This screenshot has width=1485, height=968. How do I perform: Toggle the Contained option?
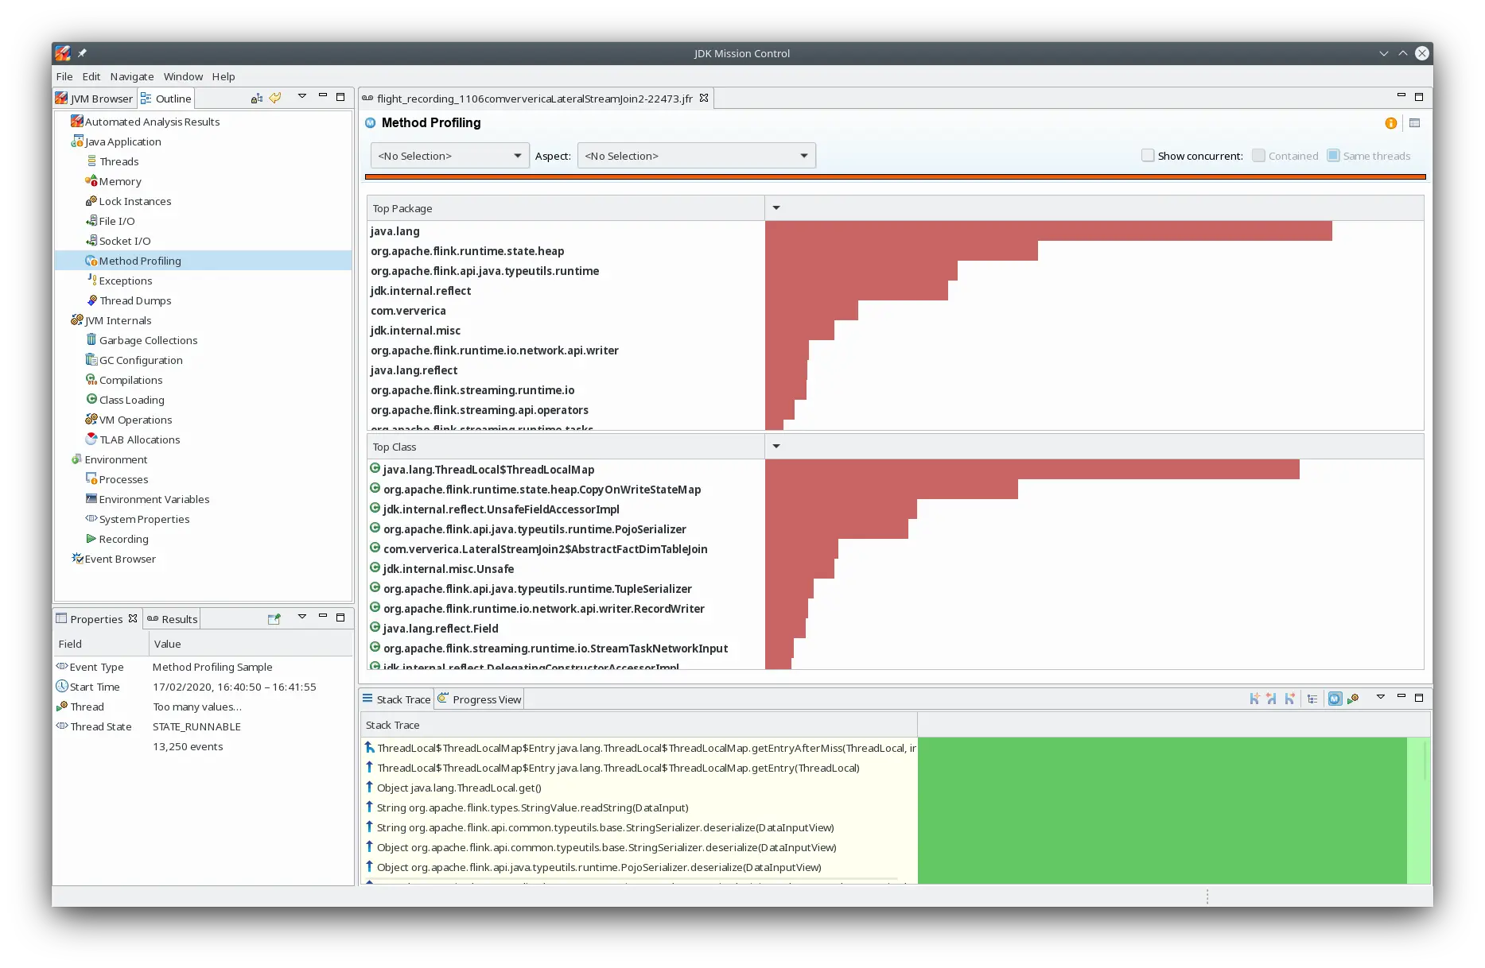(x=1258, y=155)
